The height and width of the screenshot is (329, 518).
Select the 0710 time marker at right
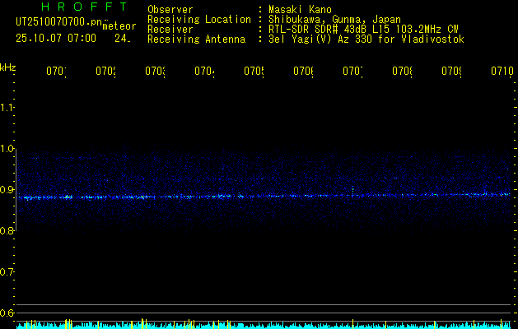[501, 72]
